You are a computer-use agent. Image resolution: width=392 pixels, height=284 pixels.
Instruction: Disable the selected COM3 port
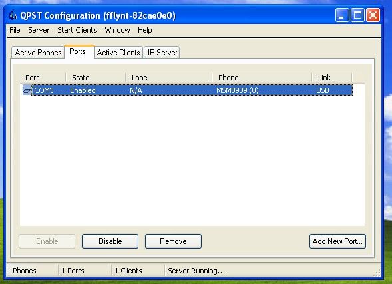[110, 241]
